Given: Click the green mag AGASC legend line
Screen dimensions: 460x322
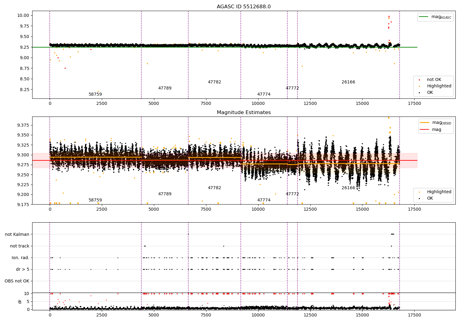Looking at the screenshot, I should click(x=424, y=17).
